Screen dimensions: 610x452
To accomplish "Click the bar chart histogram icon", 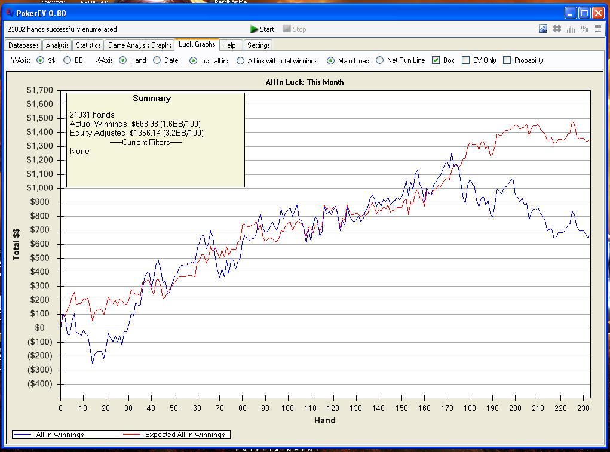I will (x=571, y=29).
